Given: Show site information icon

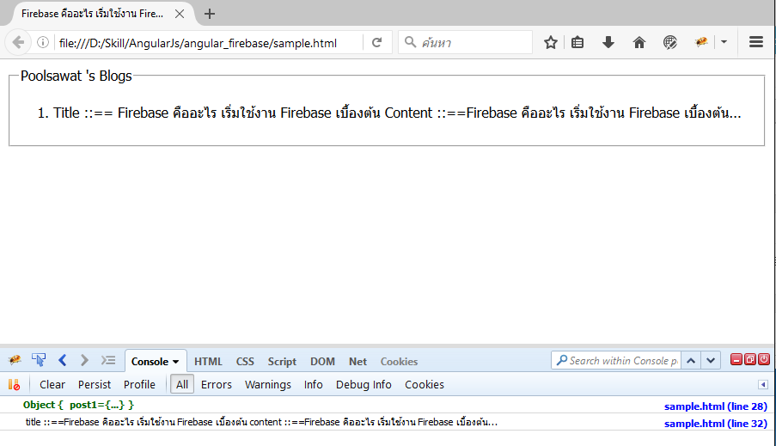Looking at the screenshot, I should [43, 43].
